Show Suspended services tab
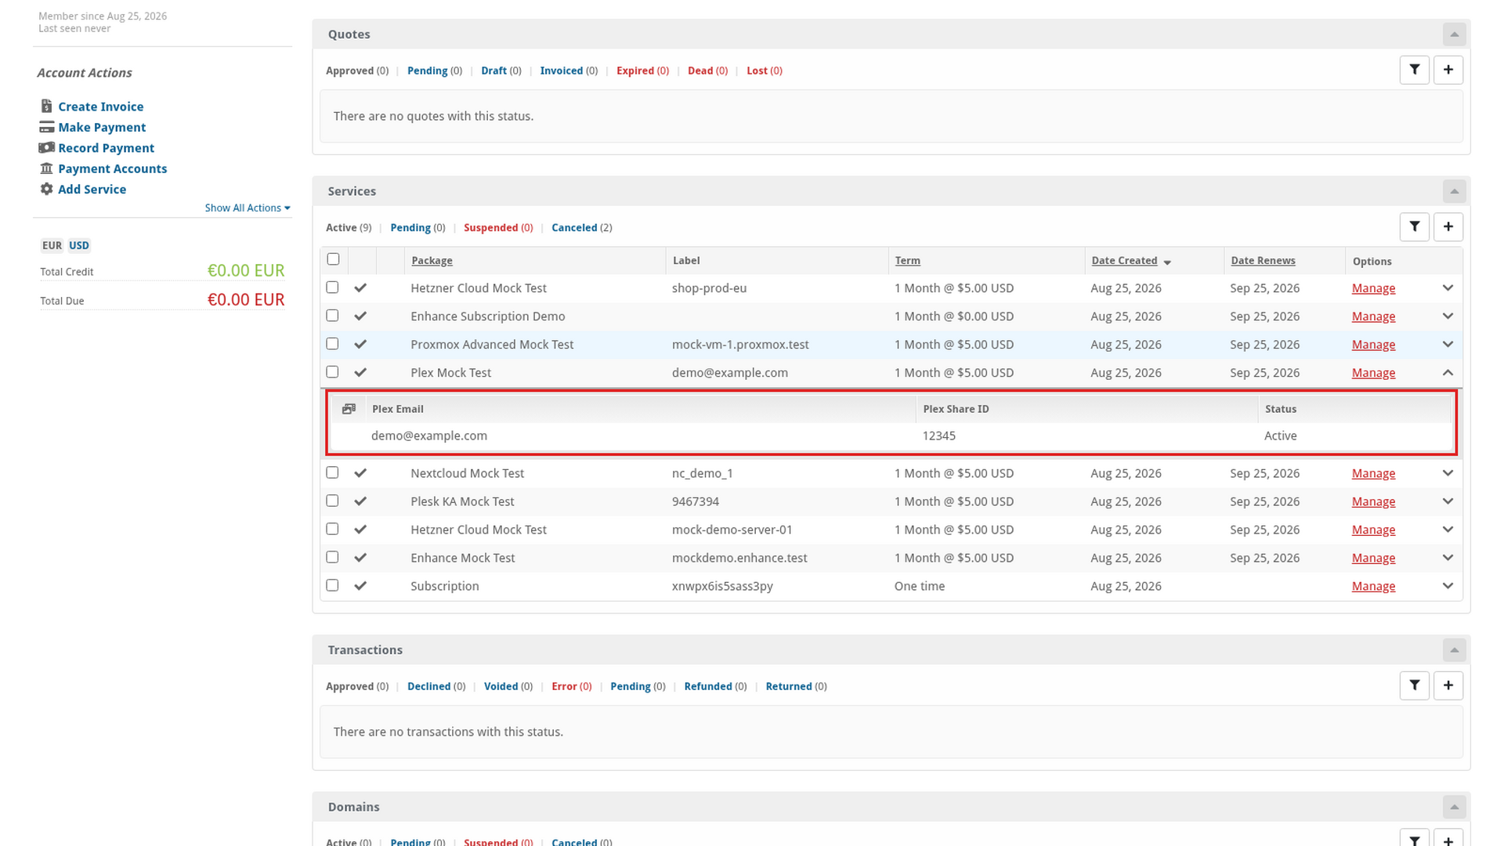Viewport: 1504px width, 846px height. (x=498, y=228)
